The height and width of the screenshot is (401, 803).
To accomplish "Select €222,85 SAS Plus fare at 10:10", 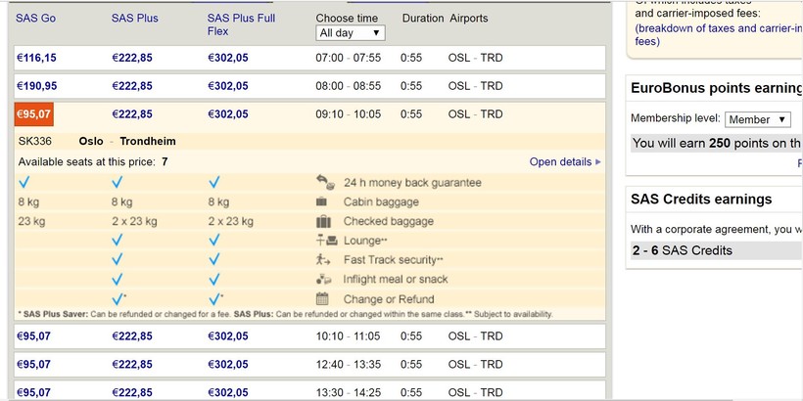I will [132, 336].
